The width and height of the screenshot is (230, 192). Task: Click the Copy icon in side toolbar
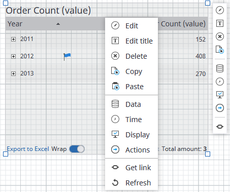coord(220,50)
